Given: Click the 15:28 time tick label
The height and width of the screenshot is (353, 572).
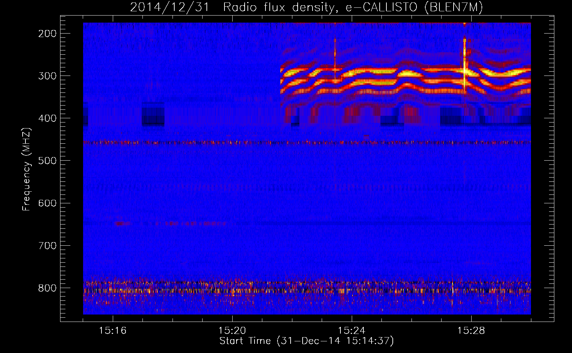Looking at the screenshot, I should (x=471, y=331).
